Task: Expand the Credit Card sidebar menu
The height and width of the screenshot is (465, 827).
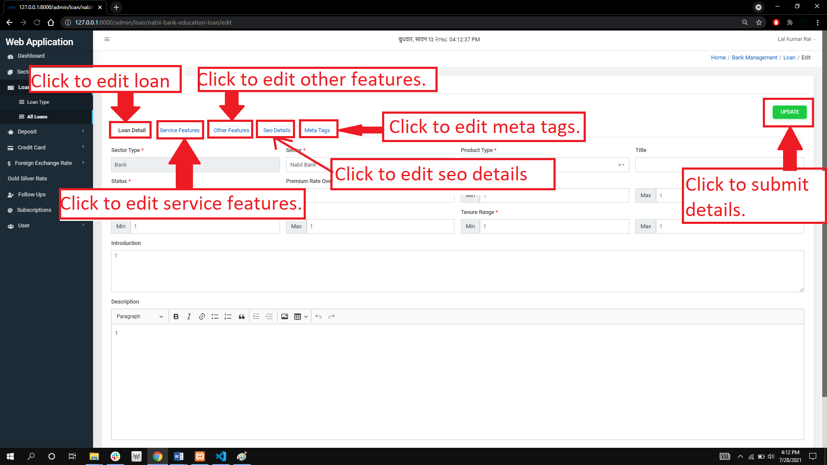Action: (x=47, y=147)
